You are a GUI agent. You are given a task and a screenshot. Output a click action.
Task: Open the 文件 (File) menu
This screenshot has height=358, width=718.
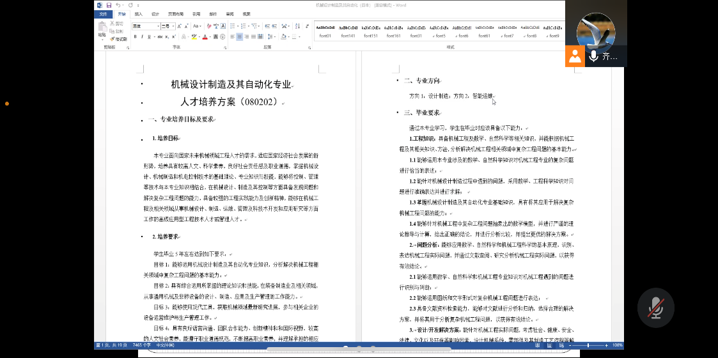[x=104, y=13]
